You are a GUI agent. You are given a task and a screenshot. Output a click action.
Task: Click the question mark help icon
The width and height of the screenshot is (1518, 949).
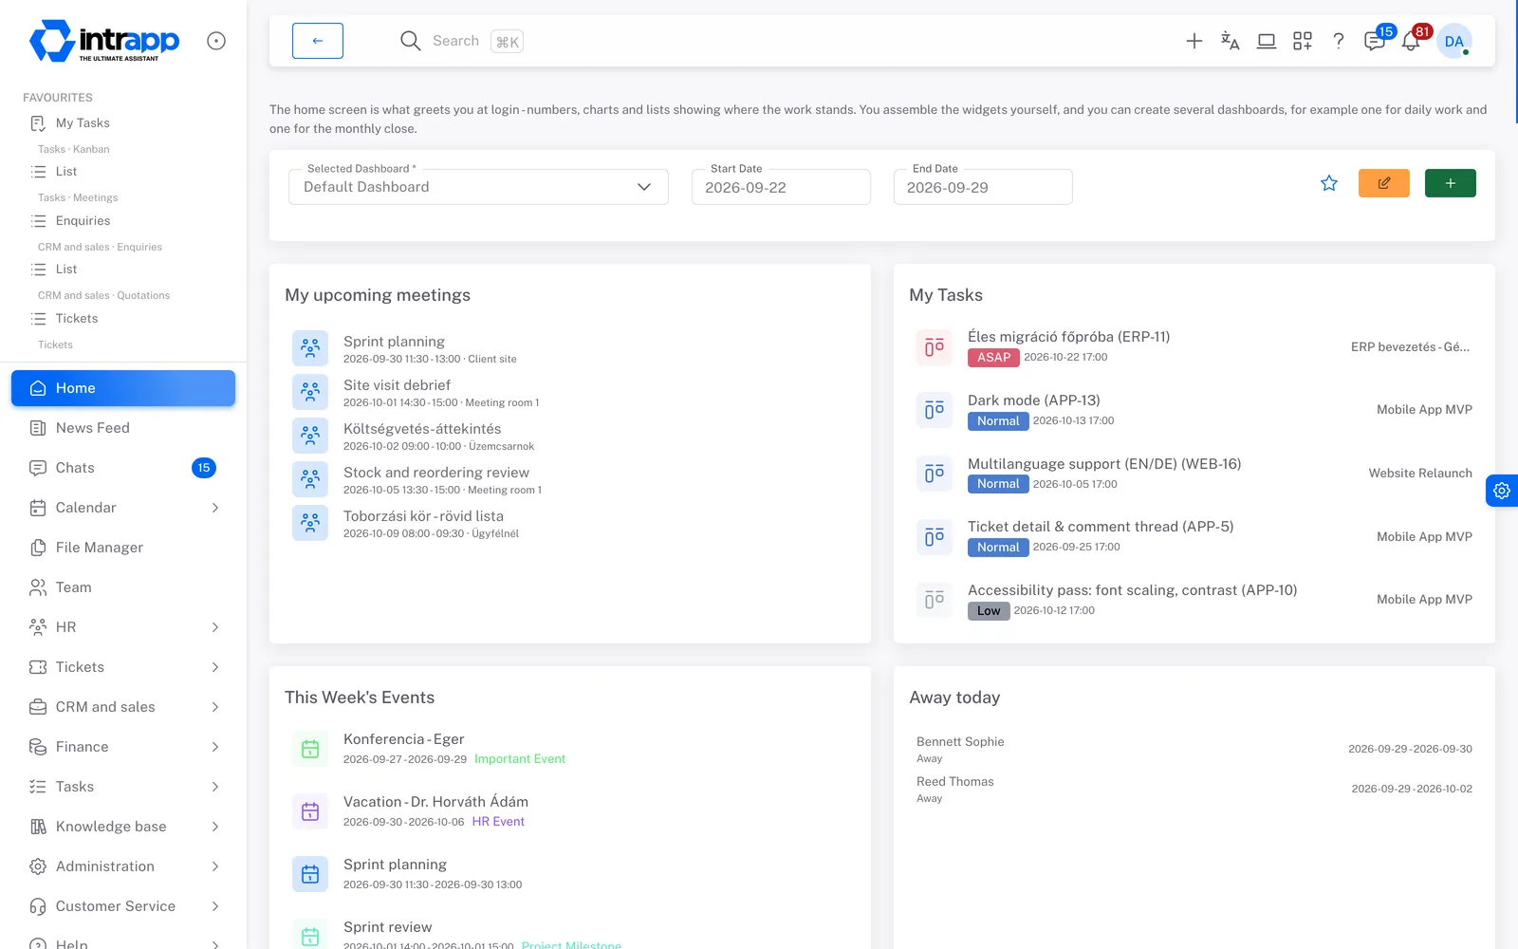1339,41
